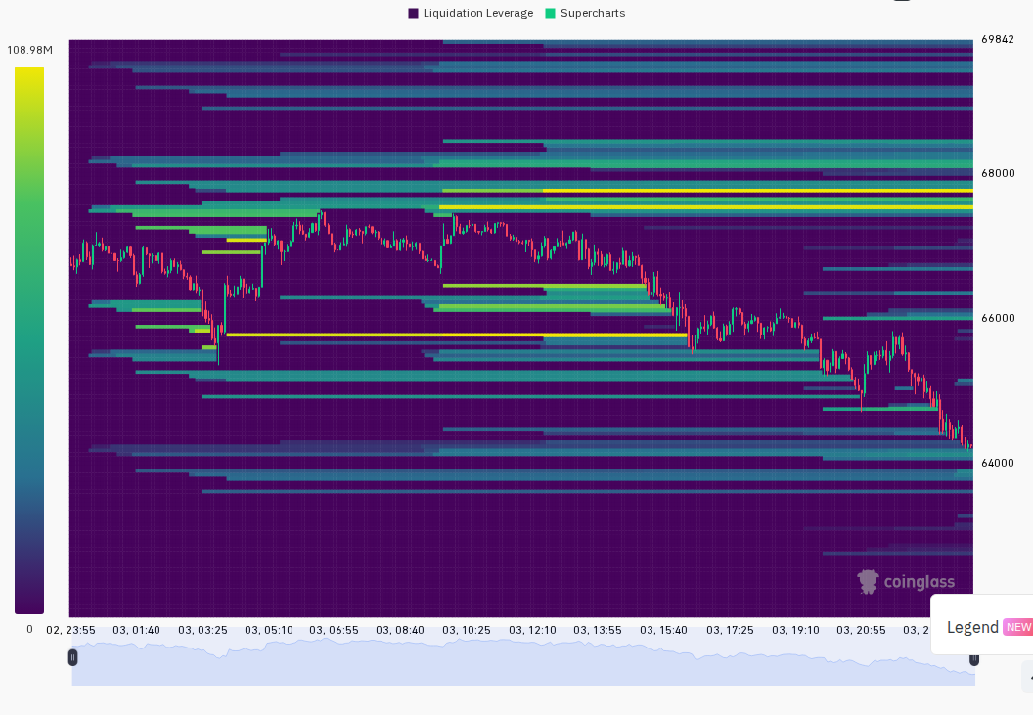Viewport: 1033px width, 715px height.
Task: Grab the left range-selector handle
Action: click(x=72, y=657)
